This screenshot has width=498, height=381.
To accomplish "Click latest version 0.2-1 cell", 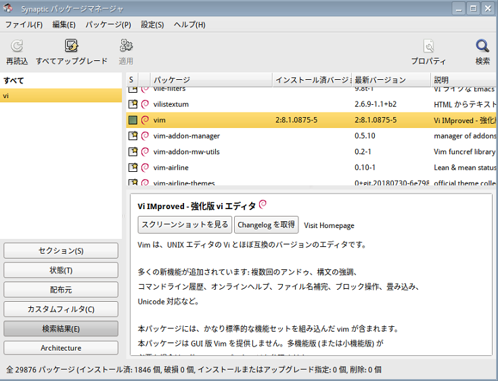I will (x=363, y=152).
